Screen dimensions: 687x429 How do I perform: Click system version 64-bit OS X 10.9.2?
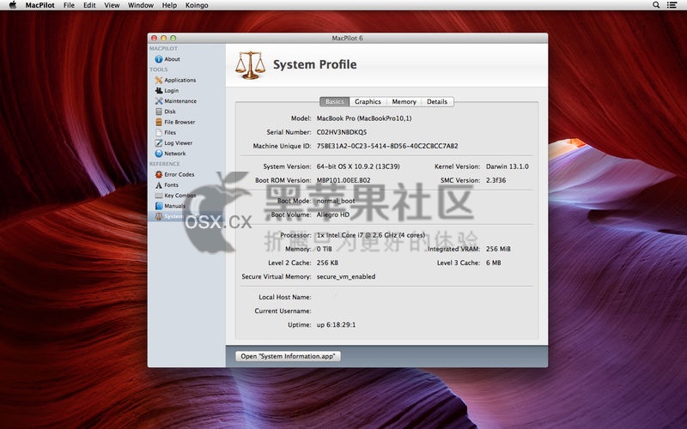[358, 166]
